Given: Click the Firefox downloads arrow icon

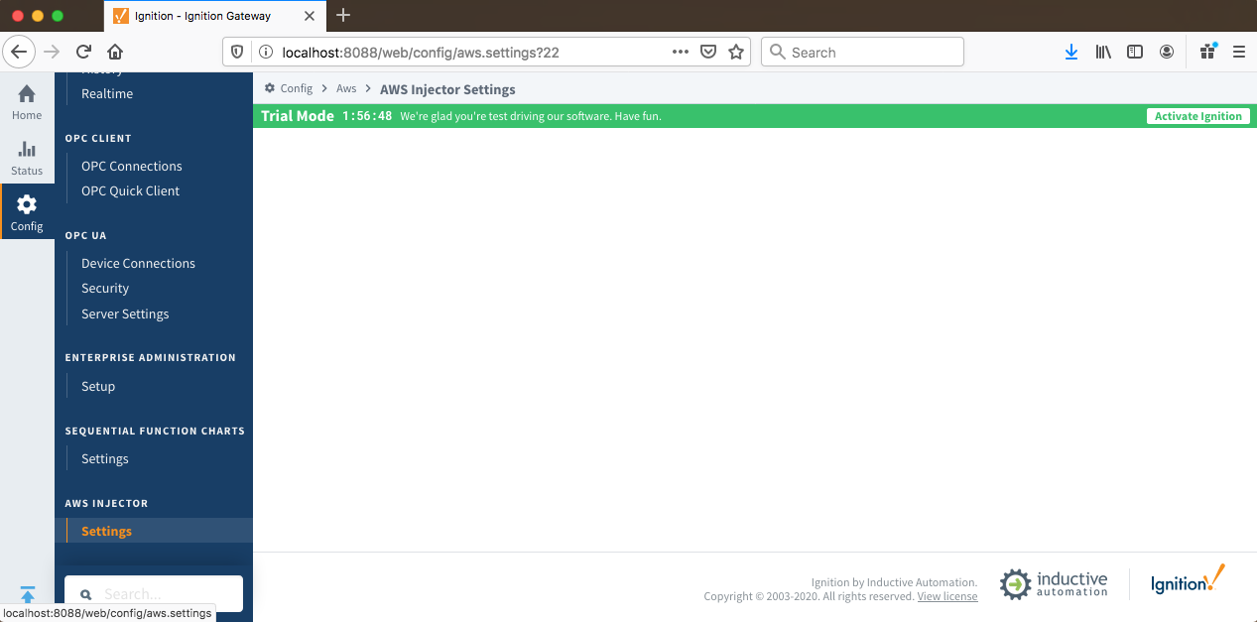Looking at the screenshot, I should [x=1071, y=53].
